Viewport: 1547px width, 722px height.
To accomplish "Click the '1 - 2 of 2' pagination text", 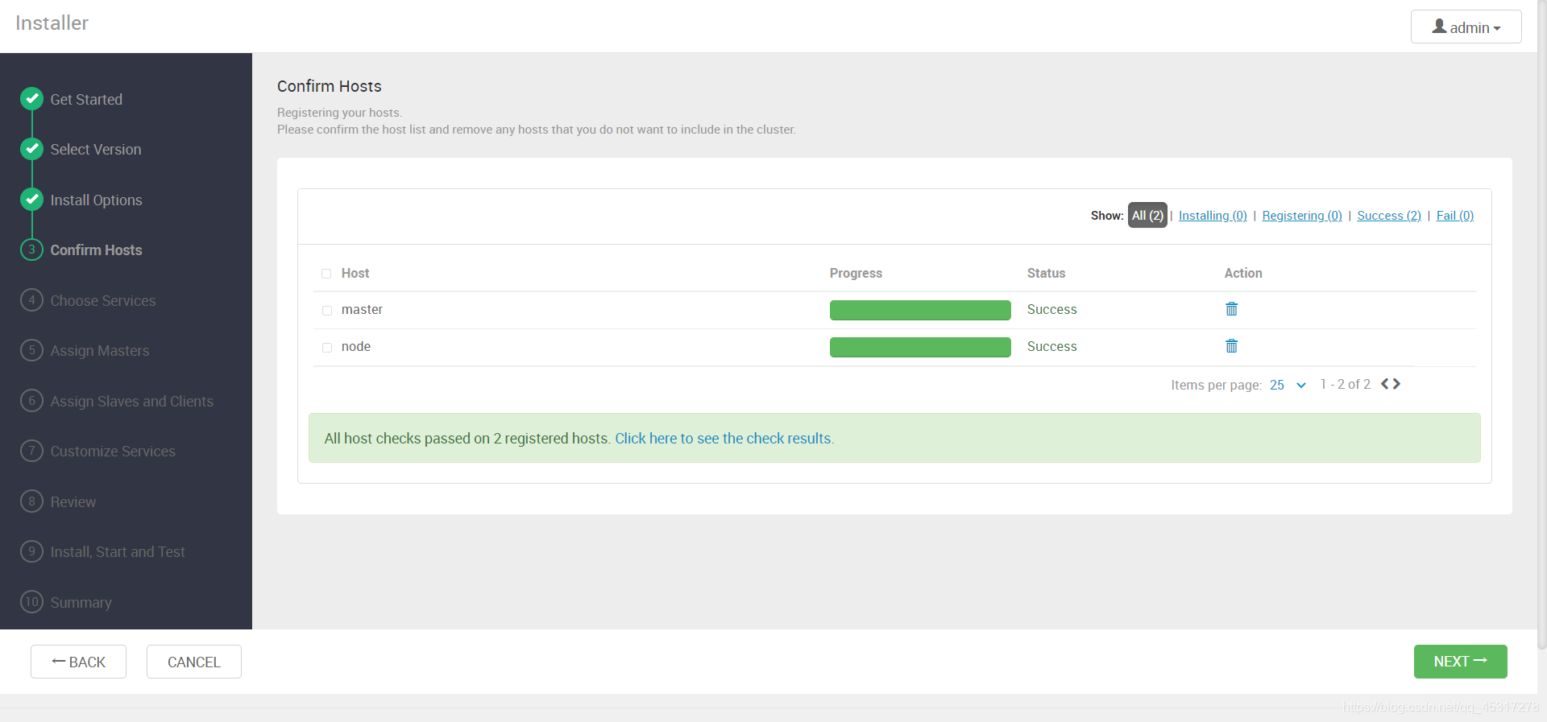I will coord(1345,385).
